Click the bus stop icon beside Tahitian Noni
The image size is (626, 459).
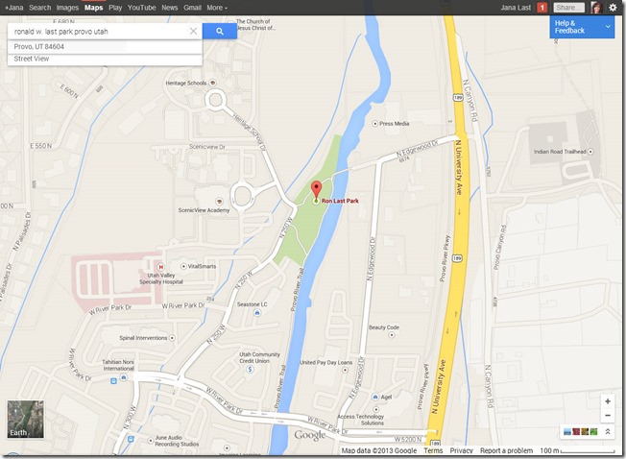[x=114, y=381]
